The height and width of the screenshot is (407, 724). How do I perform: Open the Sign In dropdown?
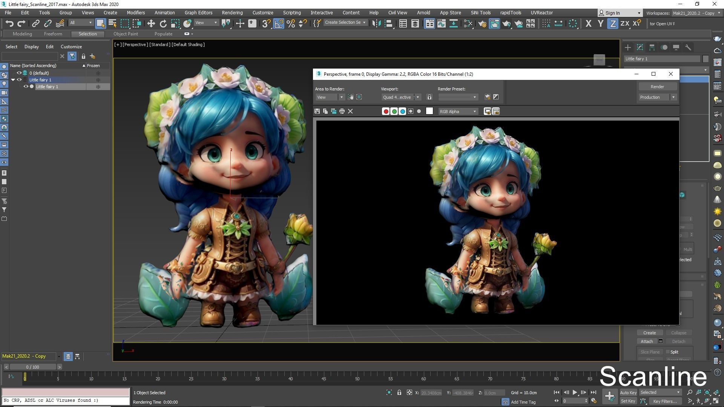[x=620, y=13]
